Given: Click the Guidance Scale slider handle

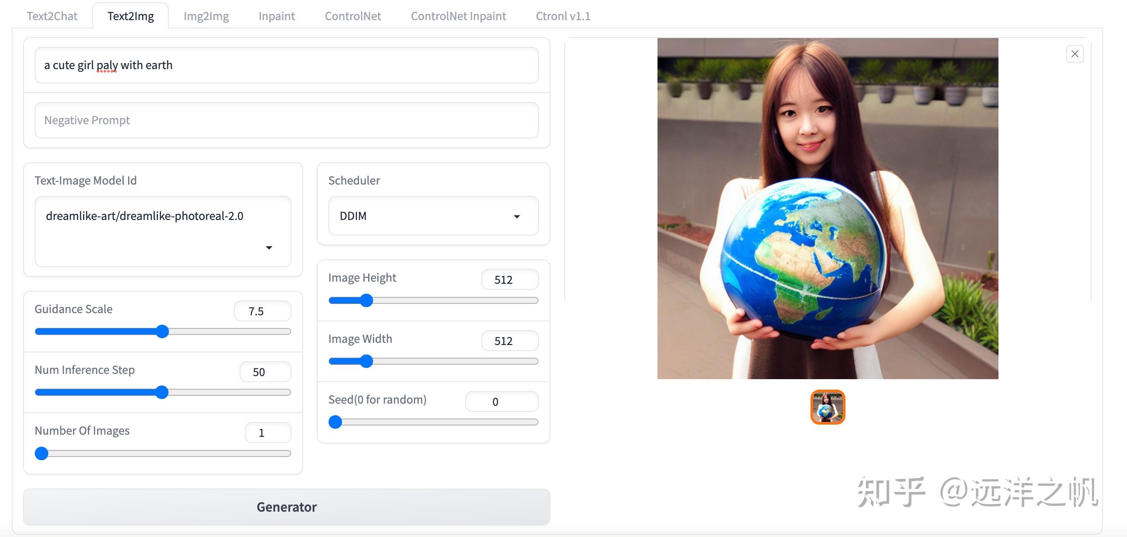Looking at the screenshot, I should [x=162, y=332].
